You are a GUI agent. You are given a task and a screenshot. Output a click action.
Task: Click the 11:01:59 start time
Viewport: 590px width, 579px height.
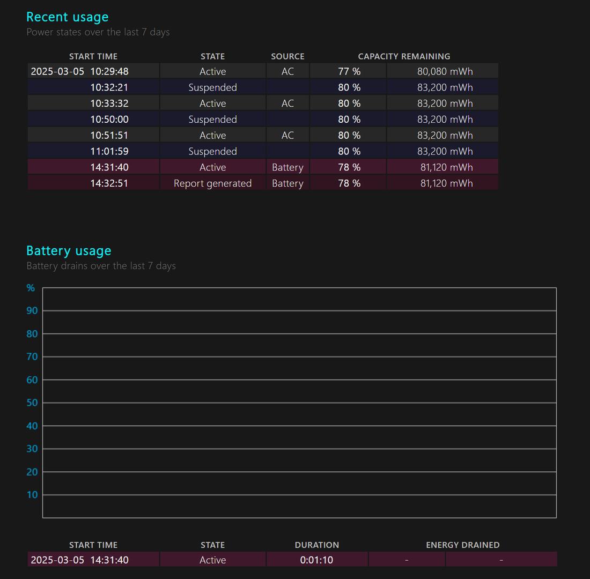pyautogui.click(x=109, y=151)
